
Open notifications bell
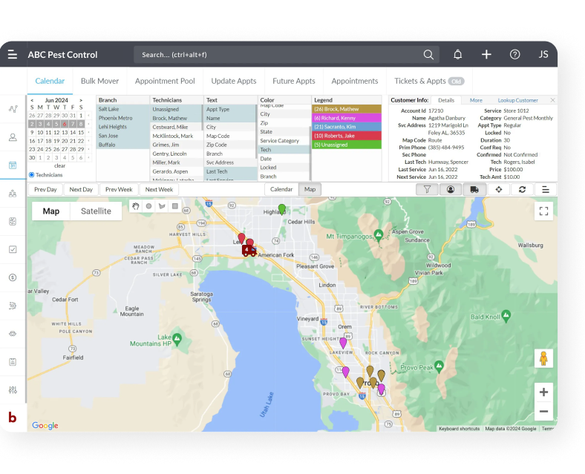click(x=457, y=55)
